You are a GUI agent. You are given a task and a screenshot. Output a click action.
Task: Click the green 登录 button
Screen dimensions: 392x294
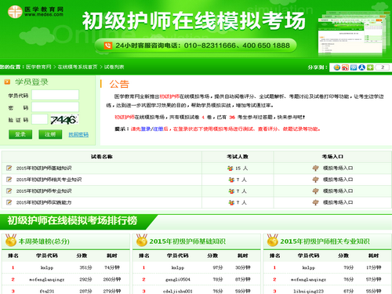pos(20,134)
